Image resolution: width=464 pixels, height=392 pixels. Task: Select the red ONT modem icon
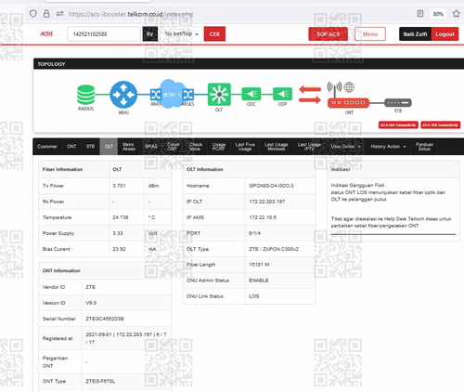tap(348, 103)
